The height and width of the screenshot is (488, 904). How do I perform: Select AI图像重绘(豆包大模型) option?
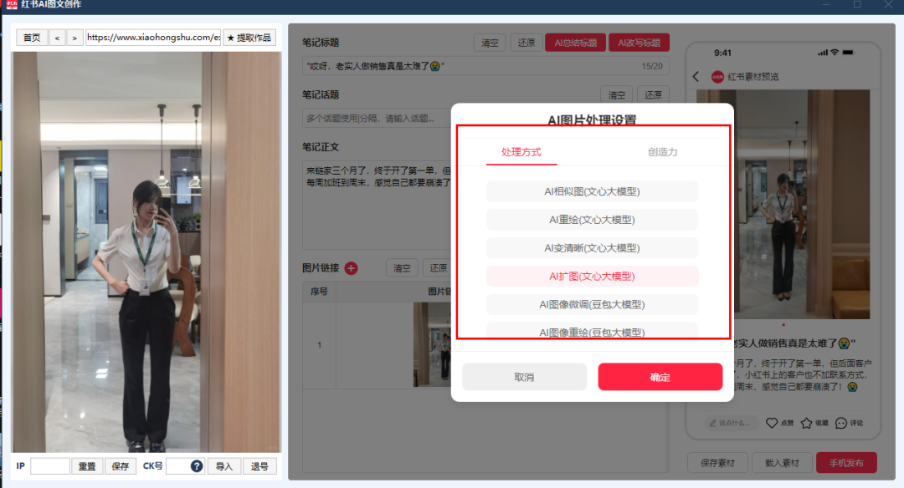592,331
